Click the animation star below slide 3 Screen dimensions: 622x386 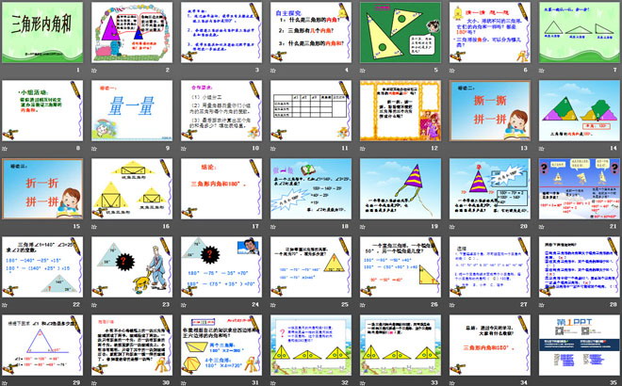(x=186, y=70)
